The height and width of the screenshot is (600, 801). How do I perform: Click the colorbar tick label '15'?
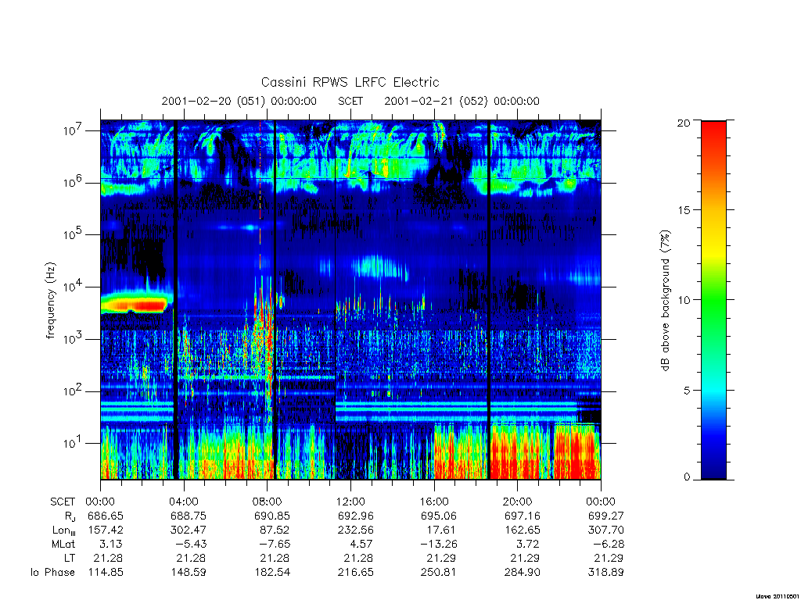684,210
